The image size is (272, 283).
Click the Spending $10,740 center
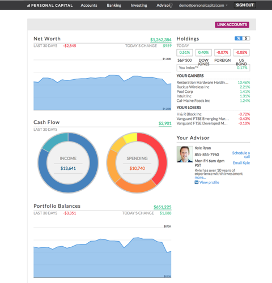pos(137,163)
